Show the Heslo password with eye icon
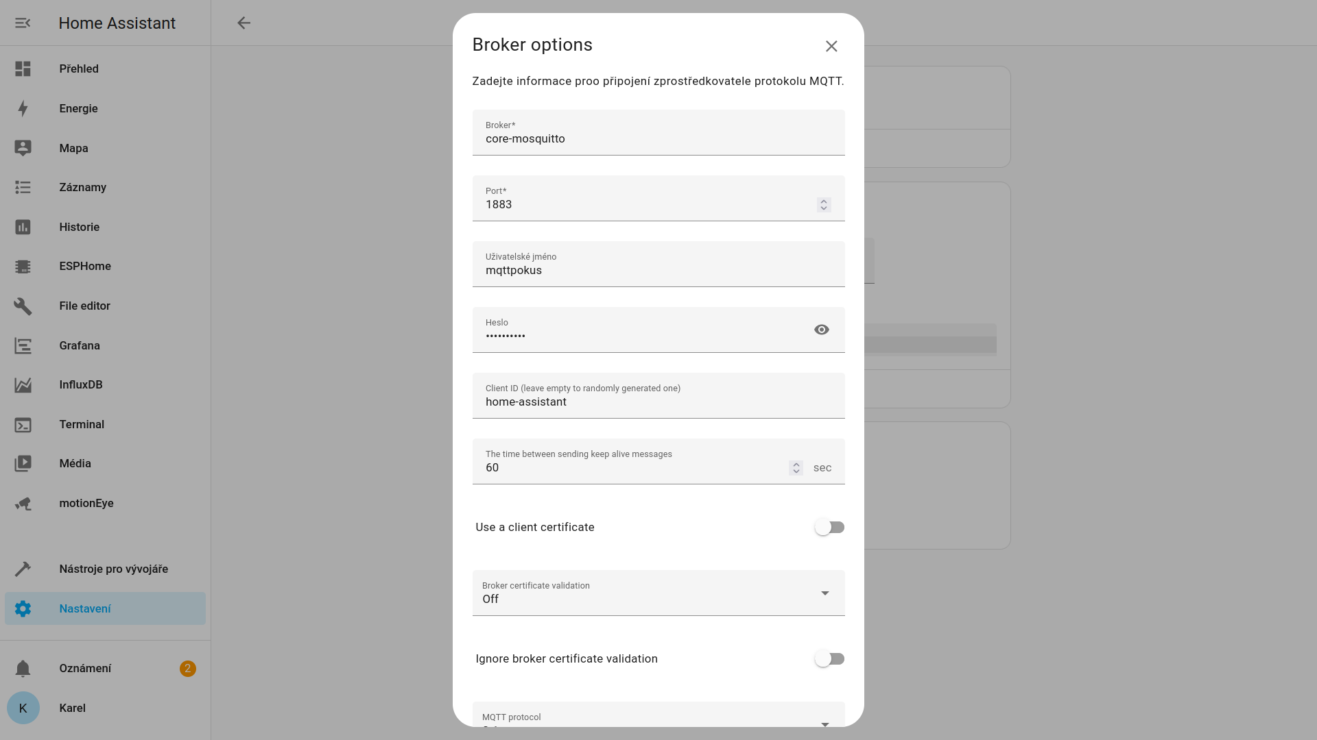The image size is (1317, 740). click(821, 330)
